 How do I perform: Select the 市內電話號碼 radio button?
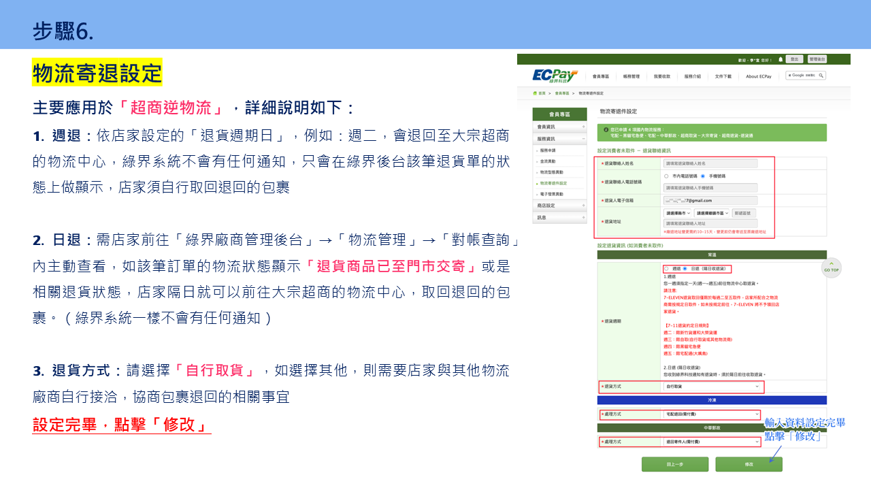665,176
